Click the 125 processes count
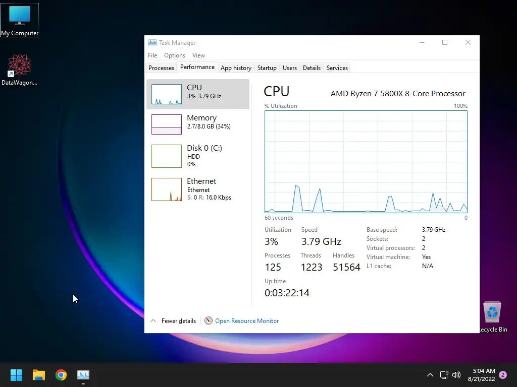517x387 pixels. (x=273, y=267)
